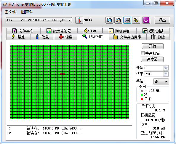Click the copy text to clipboard icon
Image resolution: width=176 pixels, height=144 pixels.
pos(109,20)
